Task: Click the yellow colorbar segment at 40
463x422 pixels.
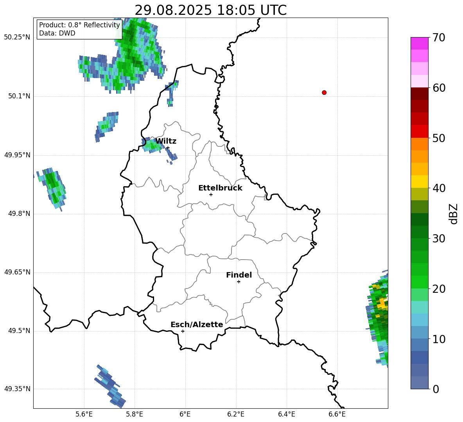Action: (420, 182)
